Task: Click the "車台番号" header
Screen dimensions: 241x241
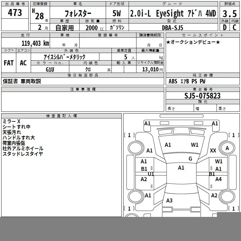Action: click(x=202, y=89)
